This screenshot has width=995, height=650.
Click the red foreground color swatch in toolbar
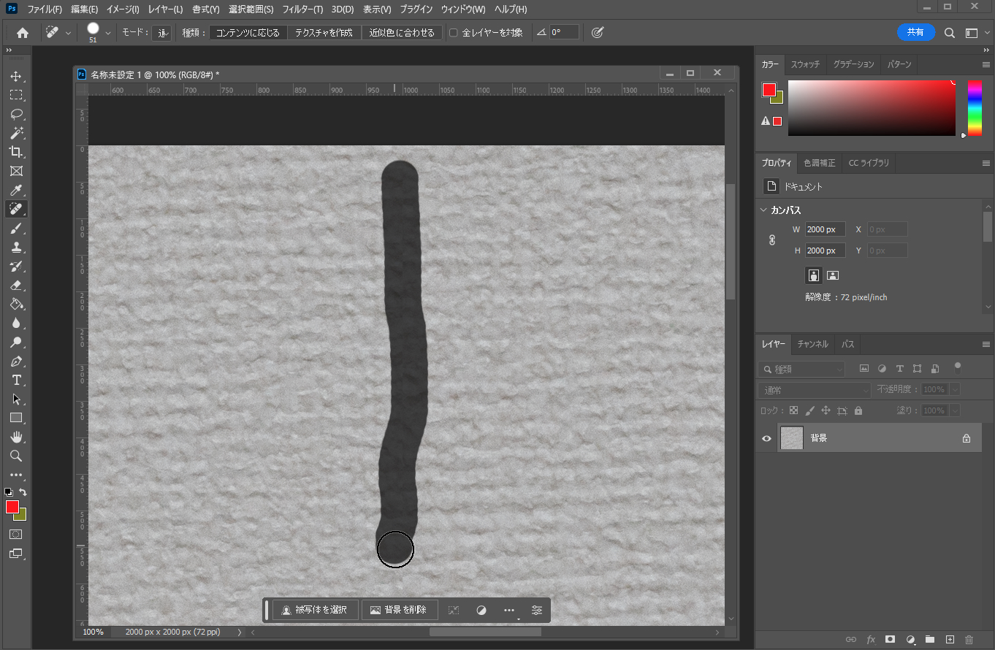(12, 507)
